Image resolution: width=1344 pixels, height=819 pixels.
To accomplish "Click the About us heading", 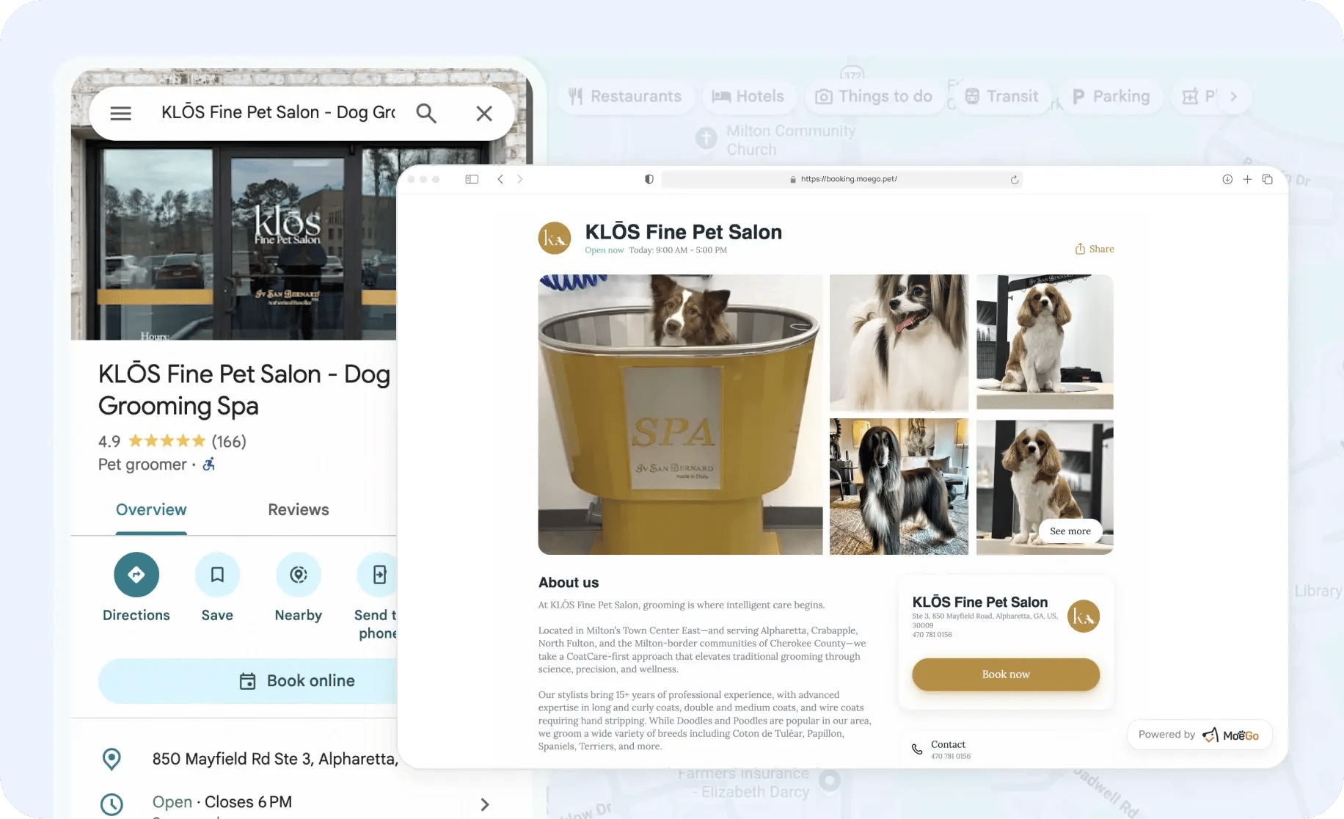I will [x=569, y=583].
